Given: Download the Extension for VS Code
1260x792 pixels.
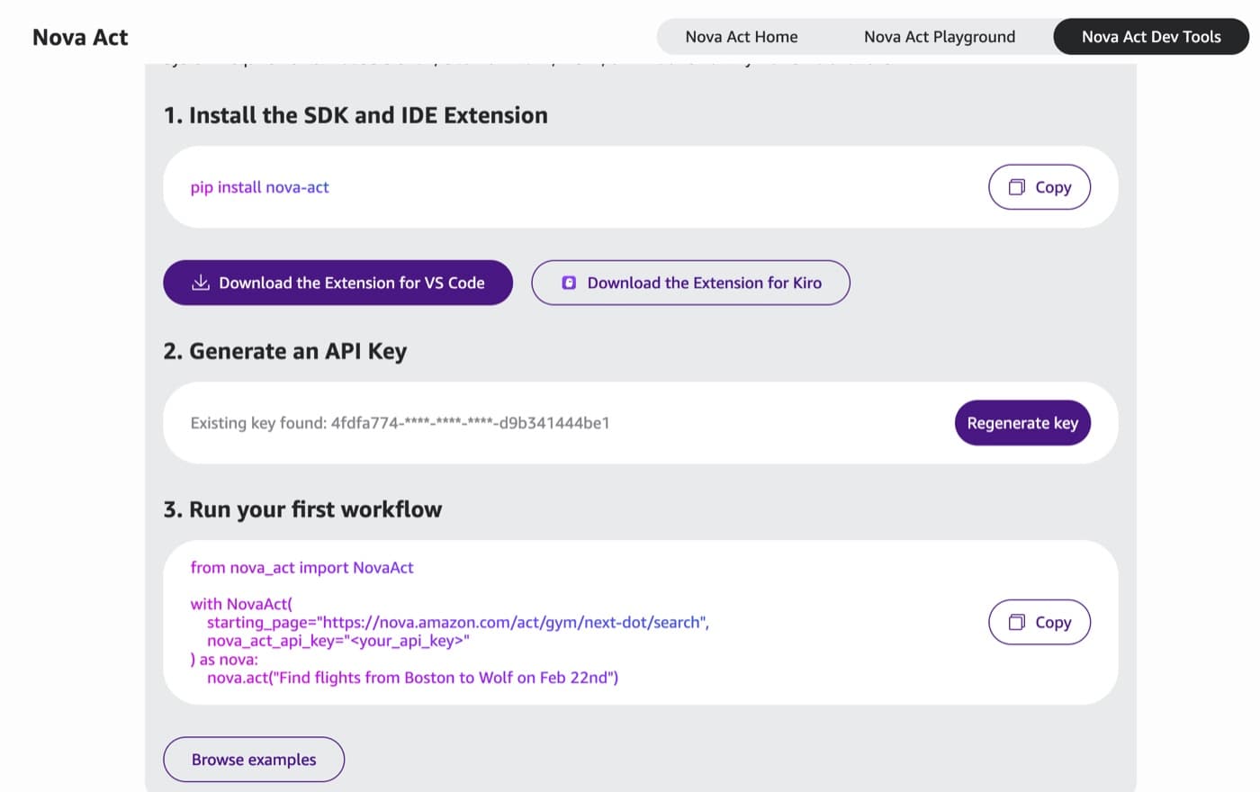Looking at the screenshot, I should pyautogui.click(x=337, y=283).
